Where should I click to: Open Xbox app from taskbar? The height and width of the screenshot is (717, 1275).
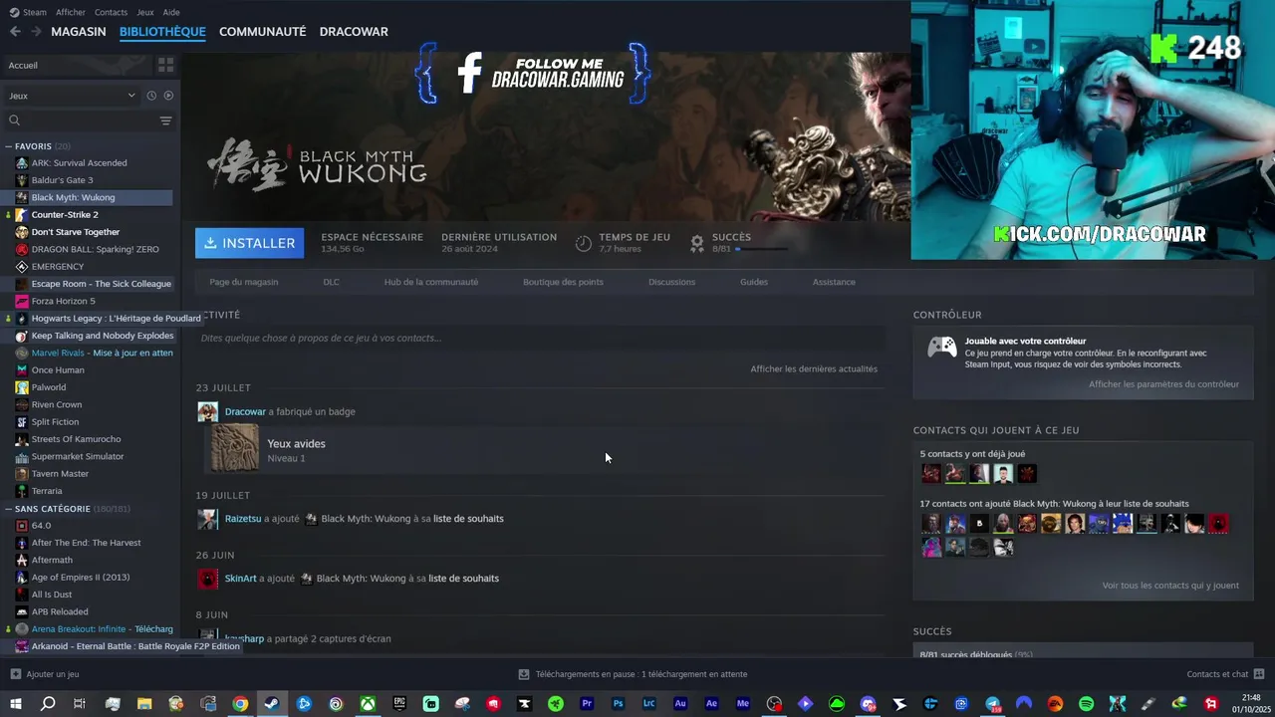click(368, 704)
